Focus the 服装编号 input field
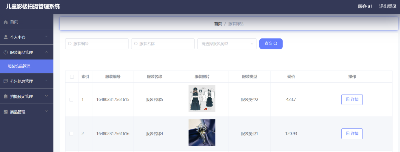 [x=97, y=44]
